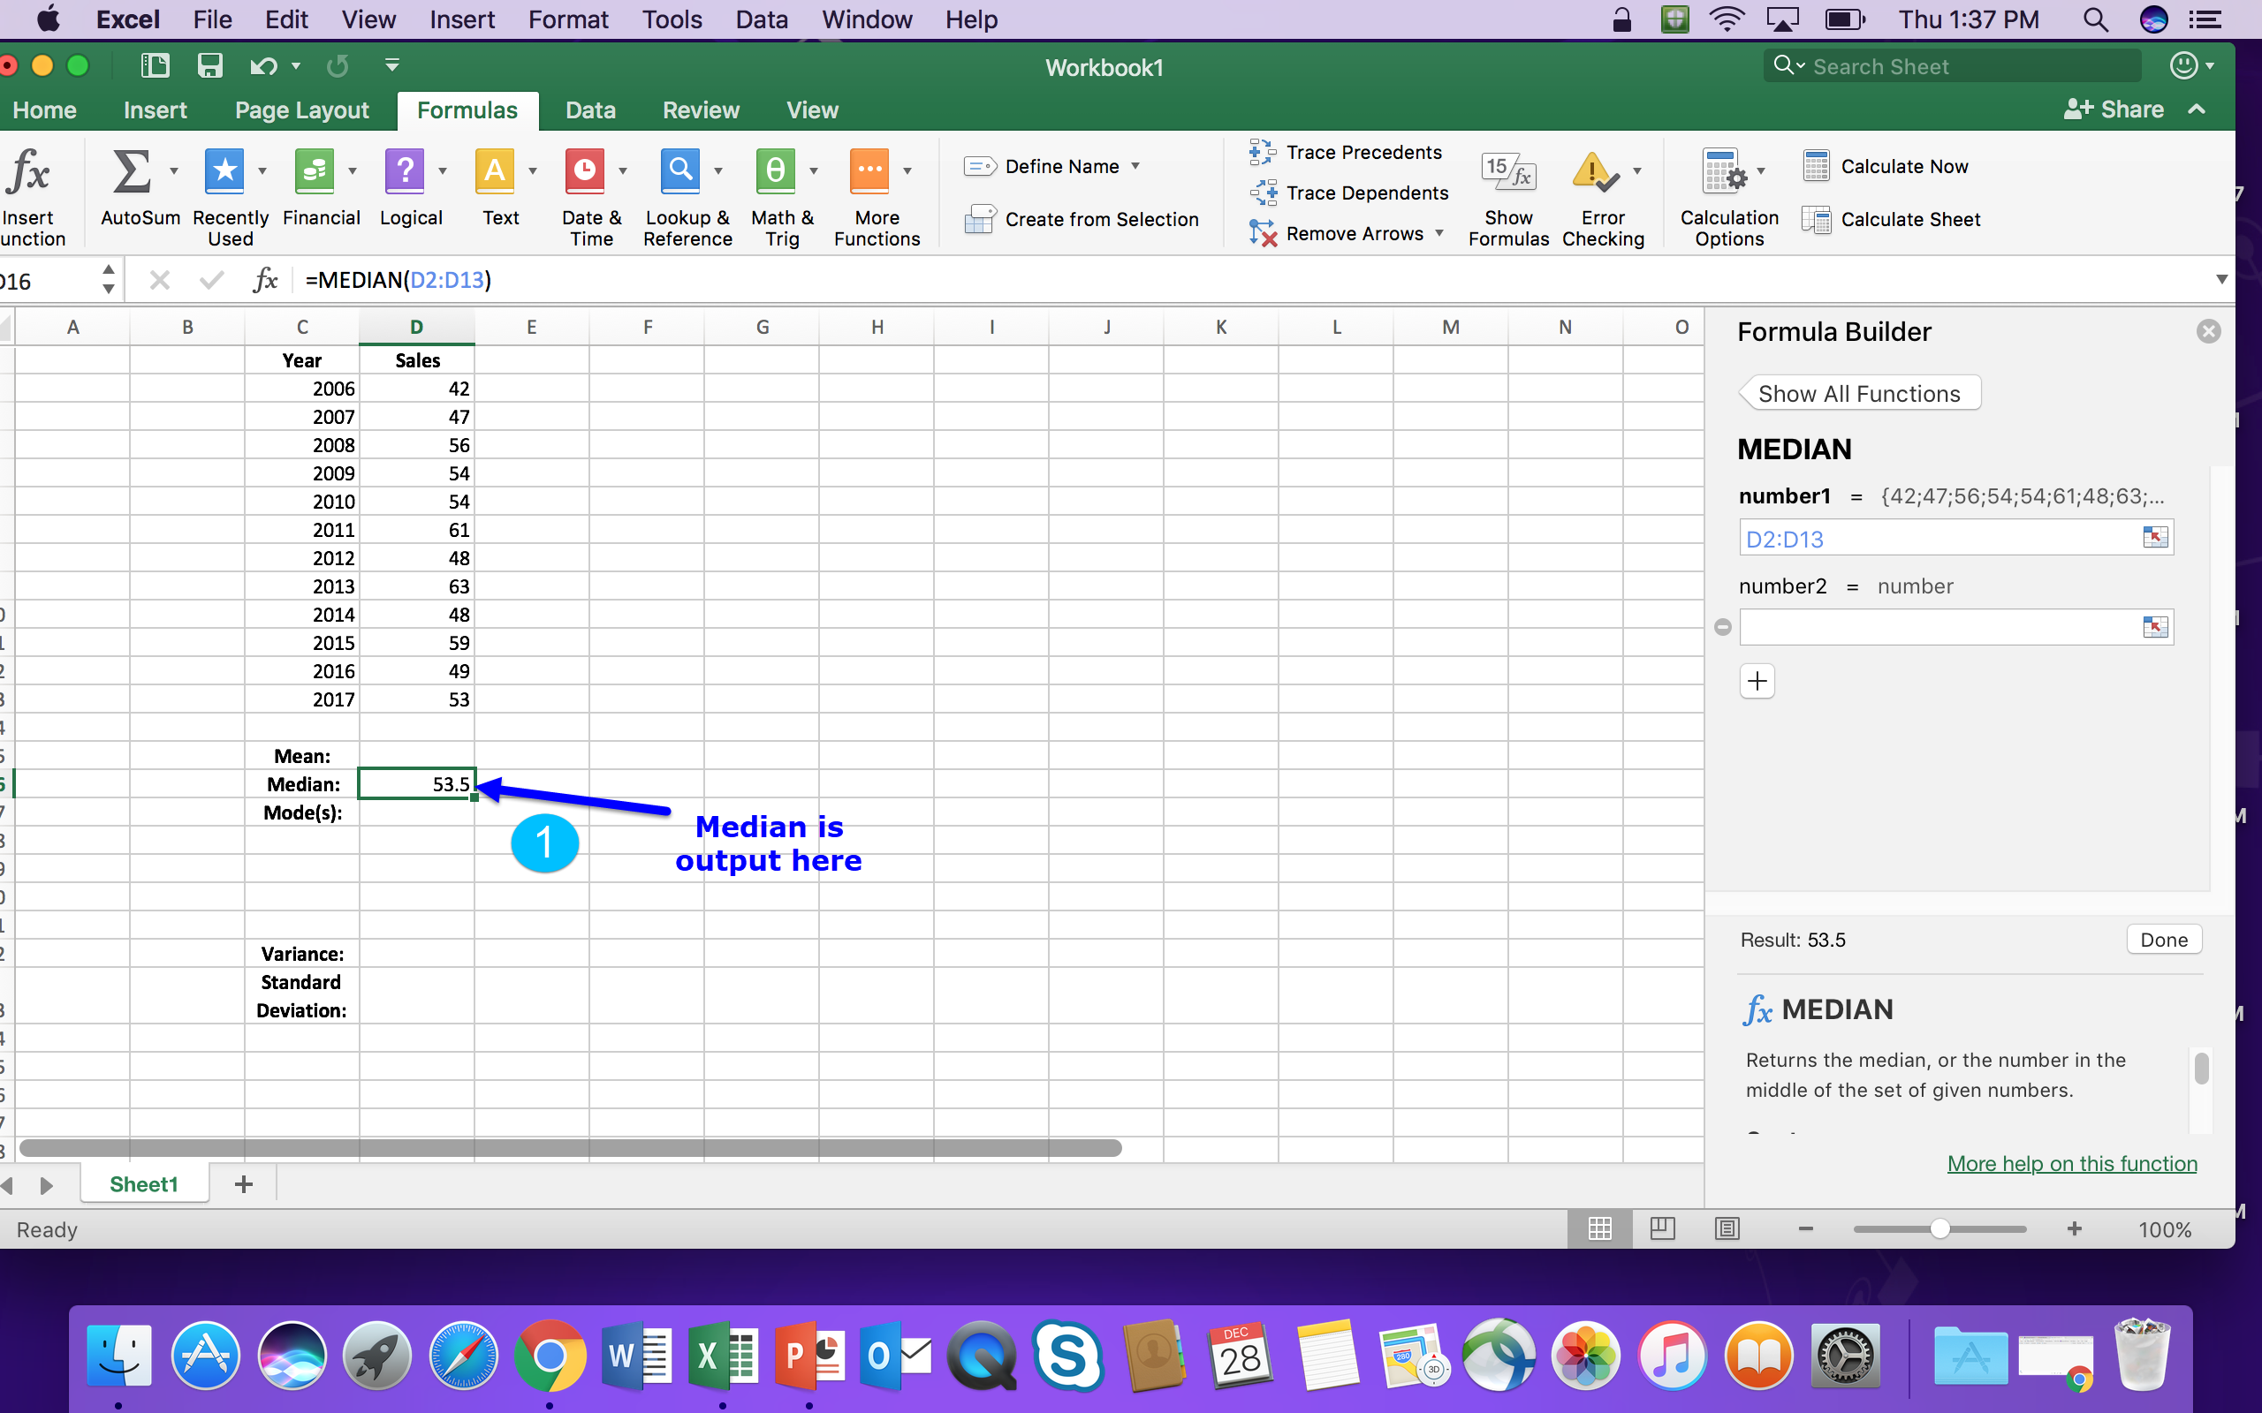
Task: Click the AutoSum sigma icon
Action: [131, 172]
